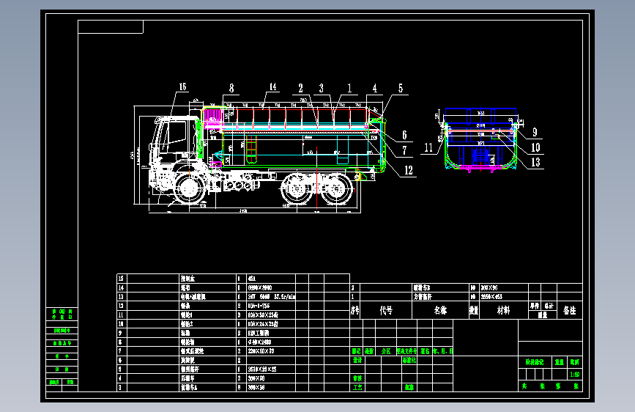Click row number 13 in the parts list

click(x=121, y=297)
